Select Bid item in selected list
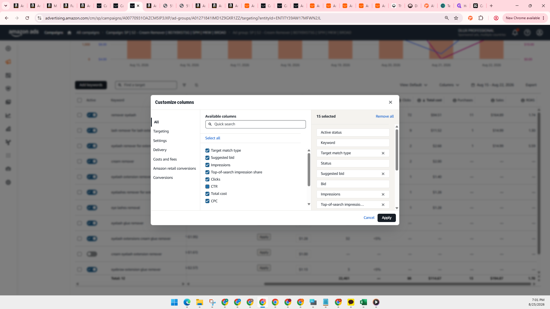Screen dimensions: 550x309 click(x=353, y=184)
